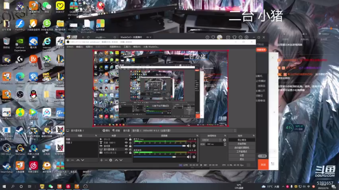Image resolution: width=339 pixels, height=190 pixels.
Task: Go back in the Douyu browser
Action: click(83, 37)
